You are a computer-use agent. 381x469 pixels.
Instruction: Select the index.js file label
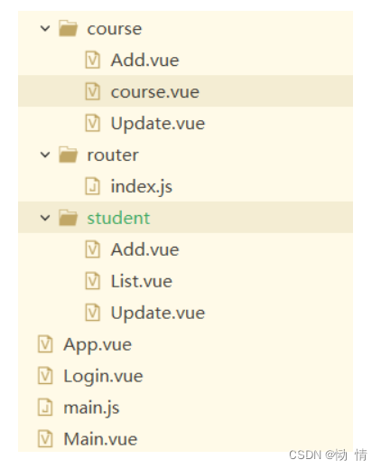[x=142, y=187]
